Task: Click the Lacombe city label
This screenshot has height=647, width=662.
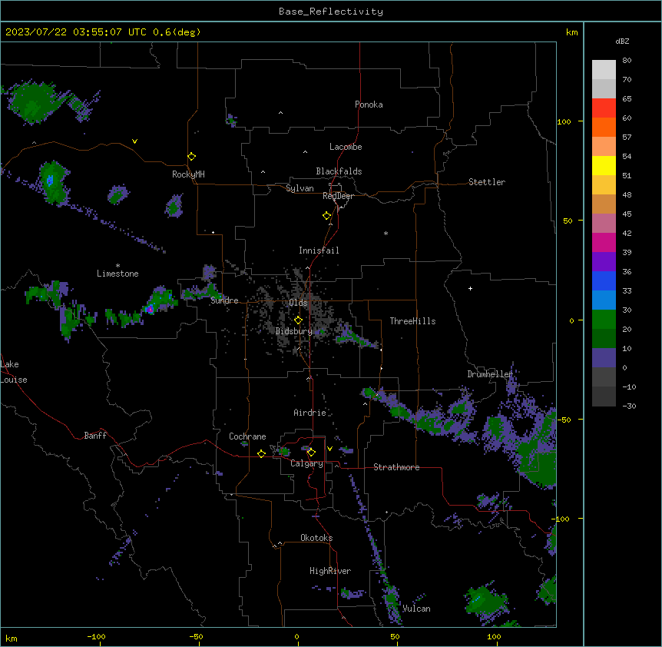Action: 346,147
